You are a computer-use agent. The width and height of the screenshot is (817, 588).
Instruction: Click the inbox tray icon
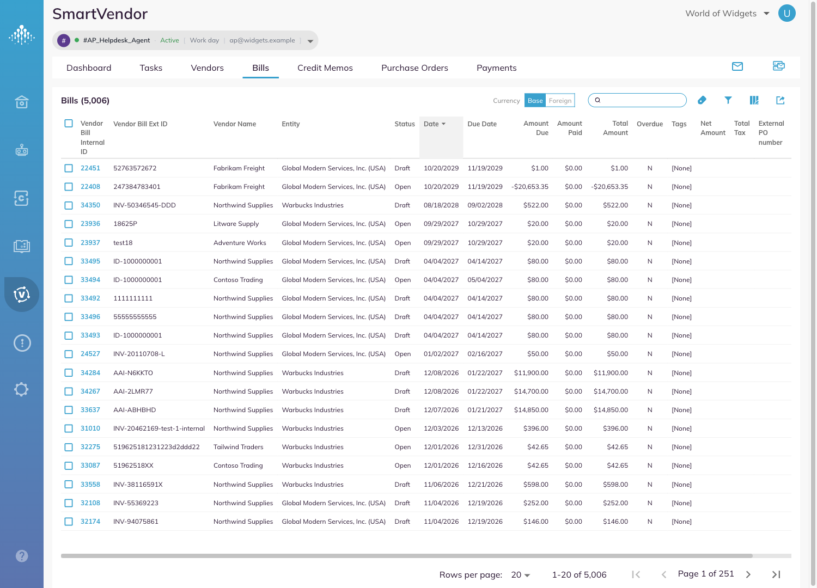pos(779,66)
